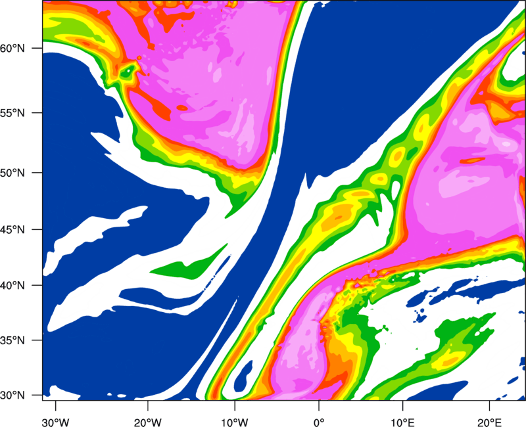Click the 50°N latitude label
Viewport: 526px width, 427px height.
tap(12, 173)
